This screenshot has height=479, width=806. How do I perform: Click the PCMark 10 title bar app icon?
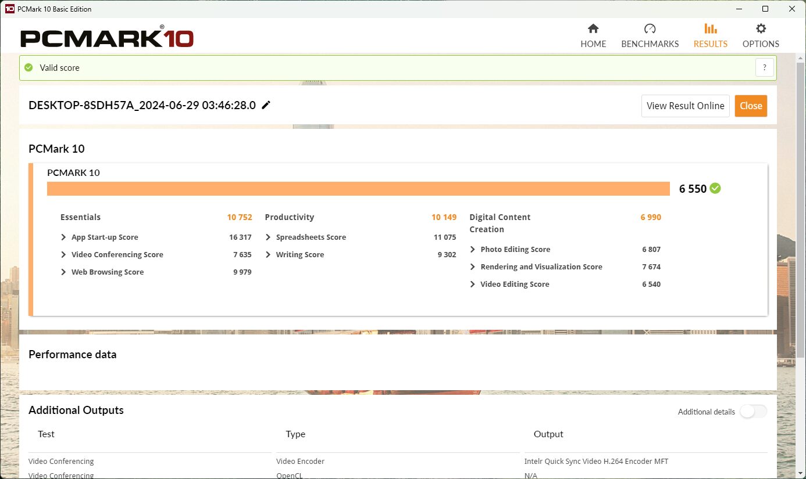(9, 9)
